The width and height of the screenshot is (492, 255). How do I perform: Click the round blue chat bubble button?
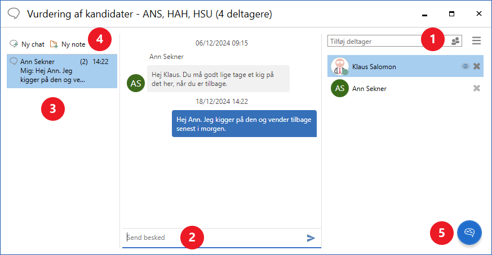(469, 232)
